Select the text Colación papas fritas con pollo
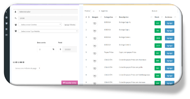This screenshot has height=99, width=190. click(x=131, y=67)
